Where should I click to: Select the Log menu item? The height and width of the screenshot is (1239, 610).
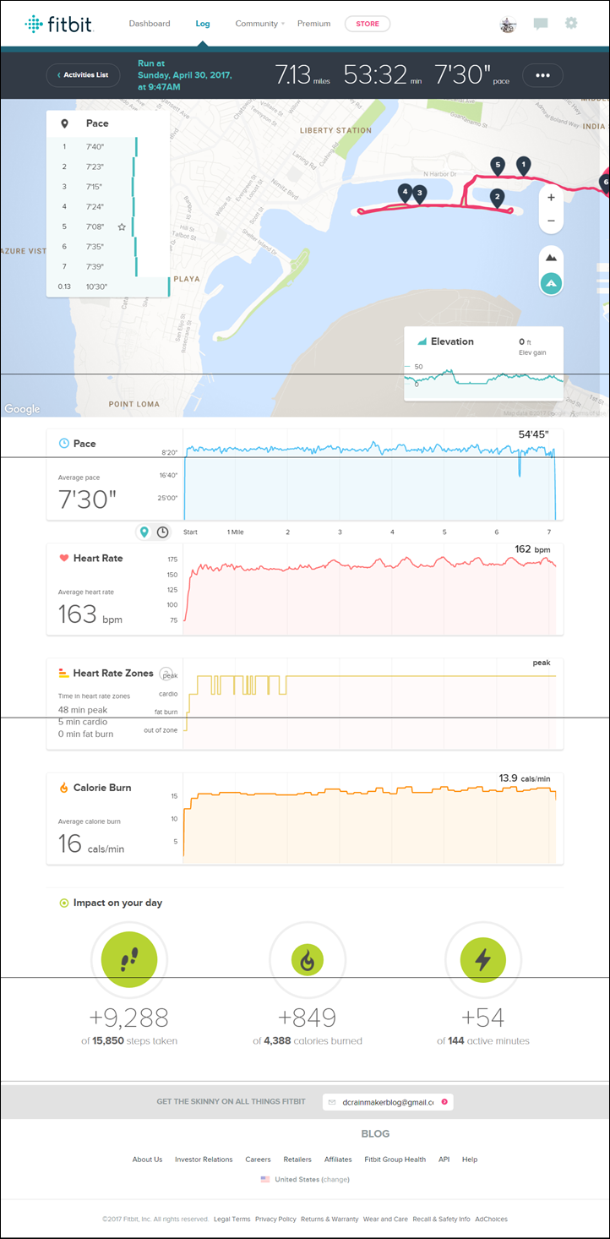pyautogui.click(x=202, y=24)
